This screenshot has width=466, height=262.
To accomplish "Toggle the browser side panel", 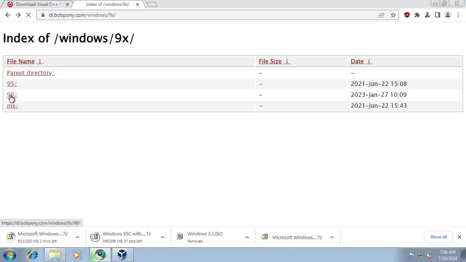I will pos(438,15).
